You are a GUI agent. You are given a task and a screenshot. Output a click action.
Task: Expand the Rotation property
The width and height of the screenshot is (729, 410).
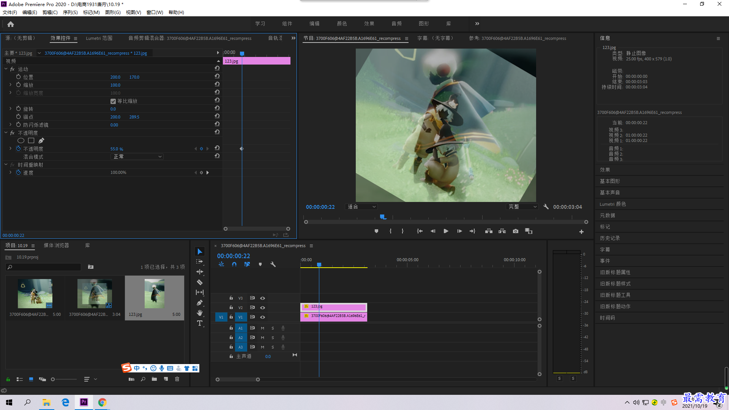[10, 109]
